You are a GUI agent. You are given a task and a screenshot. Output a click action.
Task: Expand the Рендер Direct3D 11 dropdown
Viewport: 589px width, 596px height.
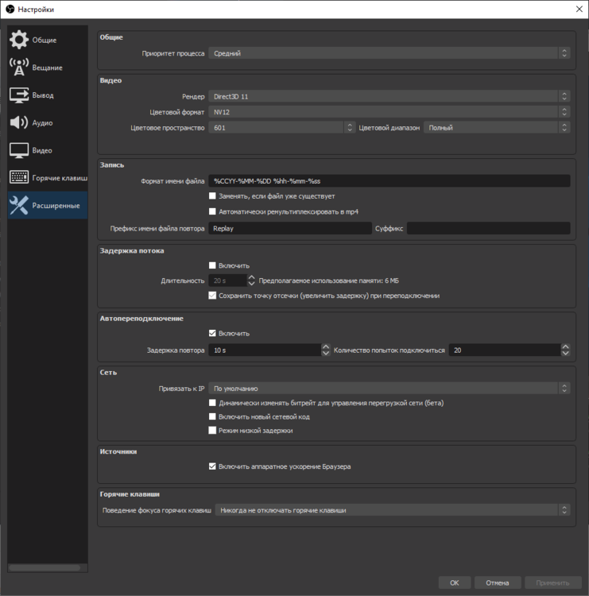click(x=389, y=96)
